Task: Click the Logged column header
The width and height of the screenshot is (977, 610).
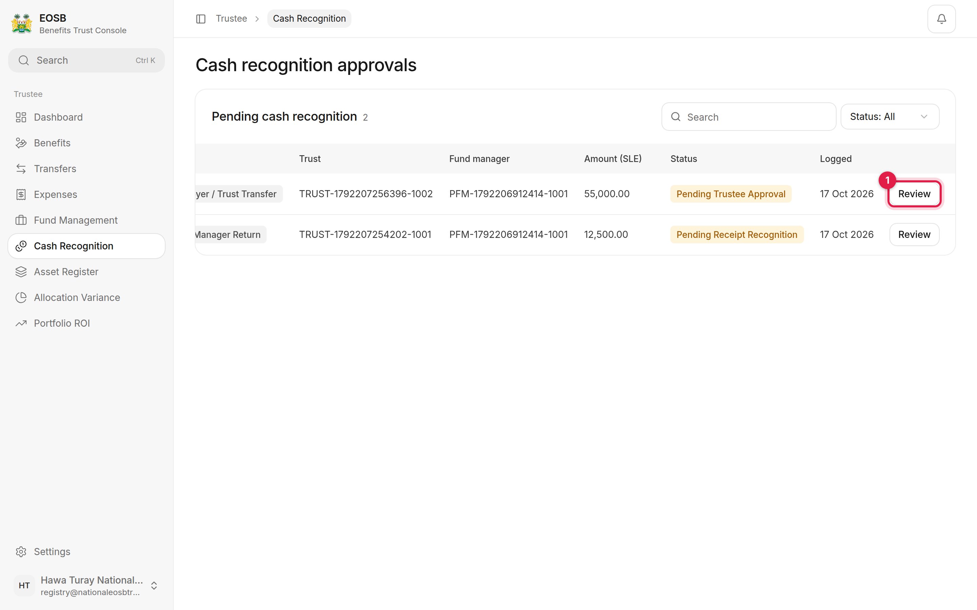Action: 835,159
